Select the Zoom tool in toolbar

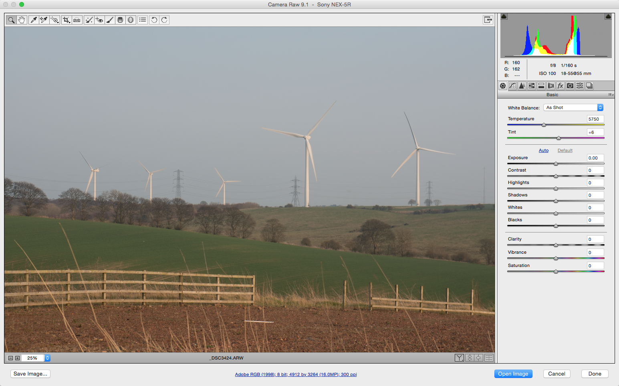(11, 20)
